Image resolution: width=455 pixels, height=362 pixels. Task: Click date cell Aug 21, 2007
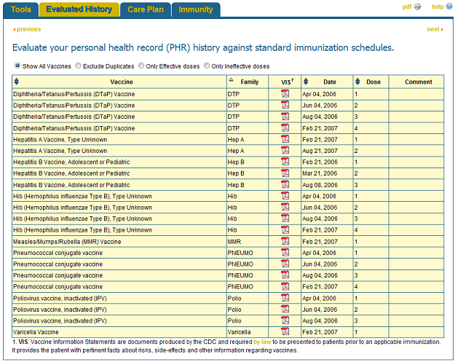pyautogui.click(x=327, y=151)
